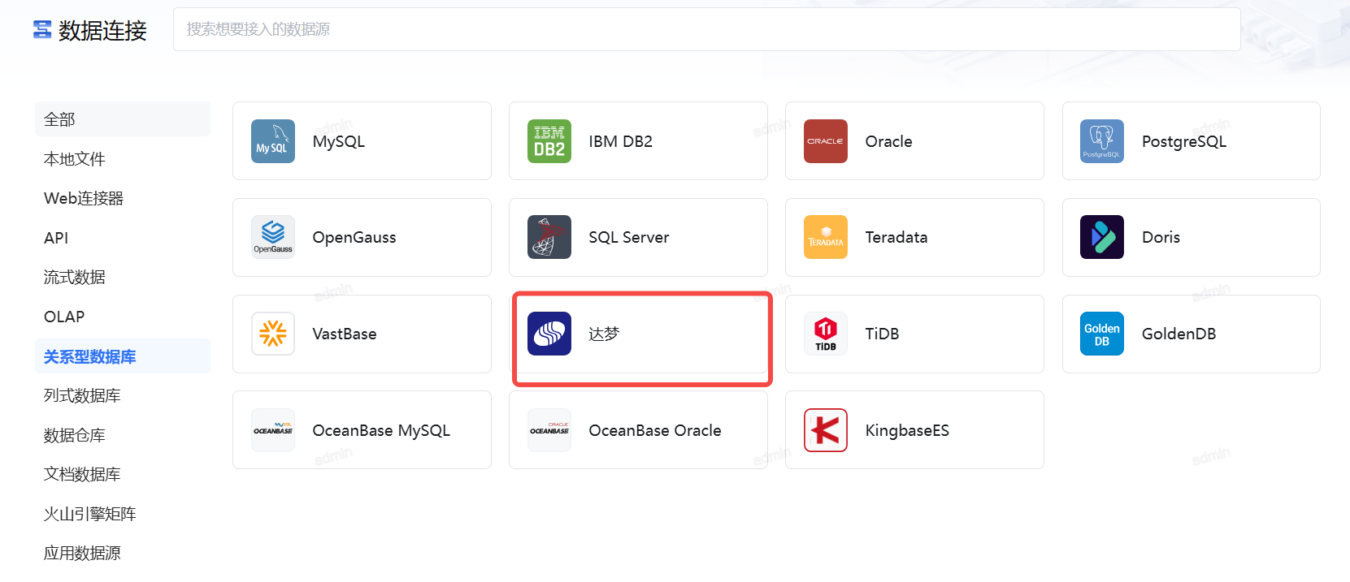The height and width of the screenshot is (582, 1350).
Task: Choose the OceanBase MySQL label text
Action: click(381, 430)
